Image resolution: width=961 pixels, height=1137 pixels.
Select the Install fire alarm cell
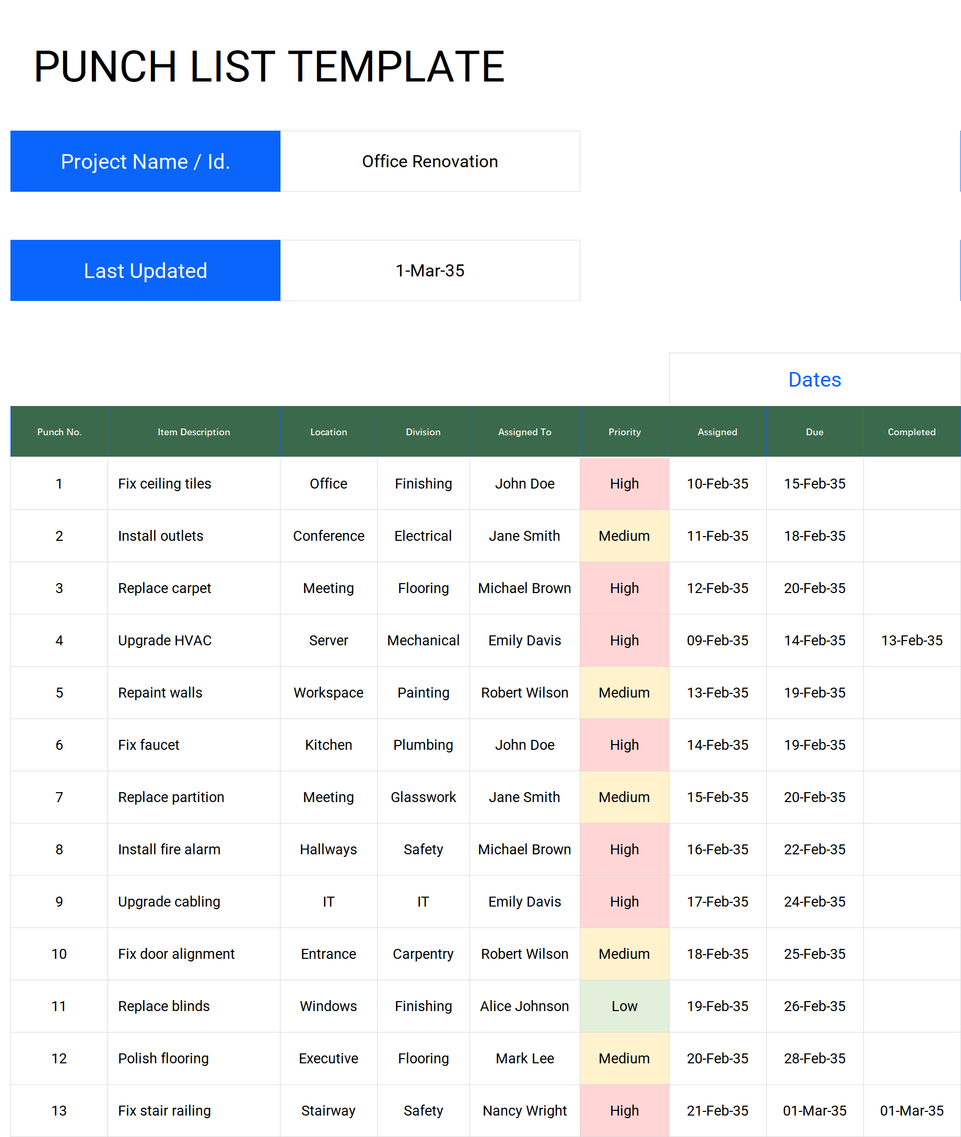tap(194, 849)
